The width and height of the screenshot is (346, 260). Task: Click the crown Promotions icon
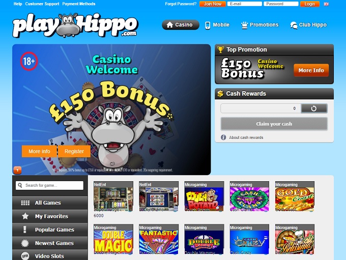coord(244,25)
